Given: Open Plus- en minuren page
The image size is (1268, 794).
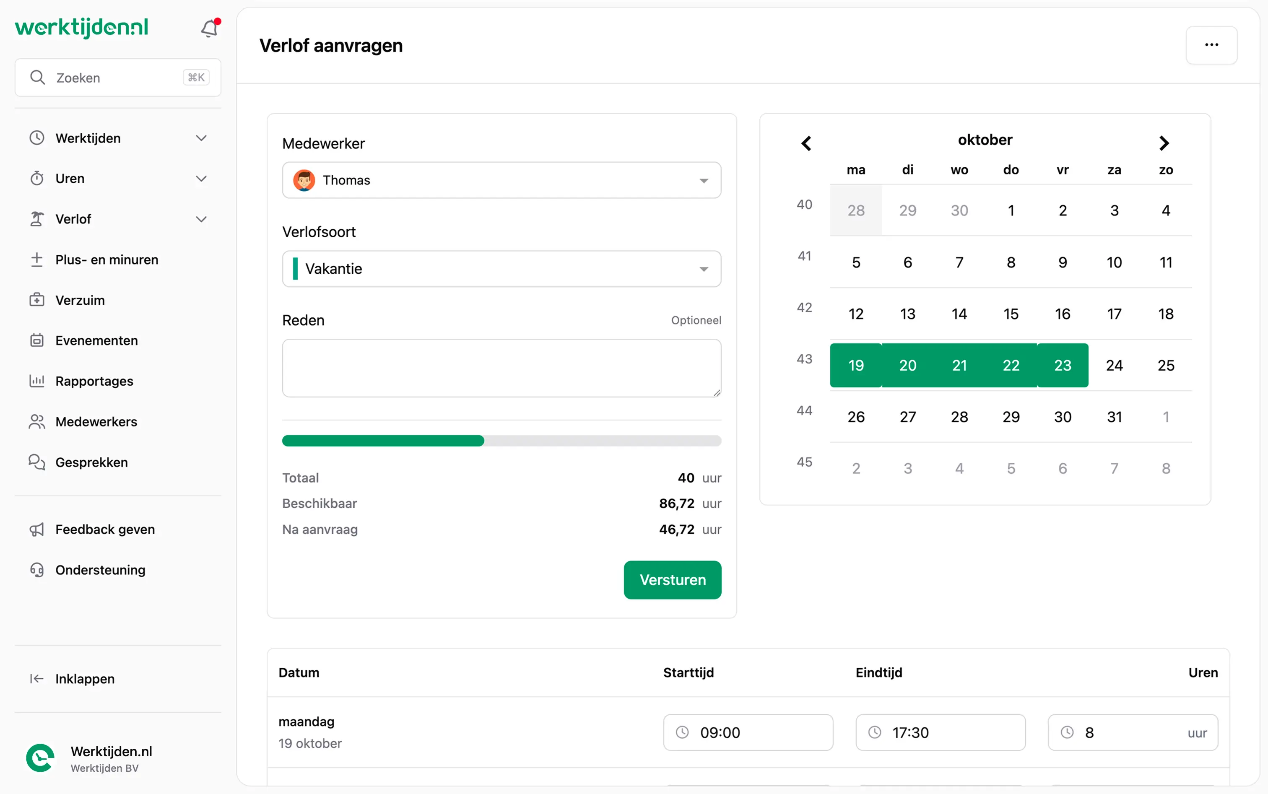Looking at the screenshot, I should [107, 259].
